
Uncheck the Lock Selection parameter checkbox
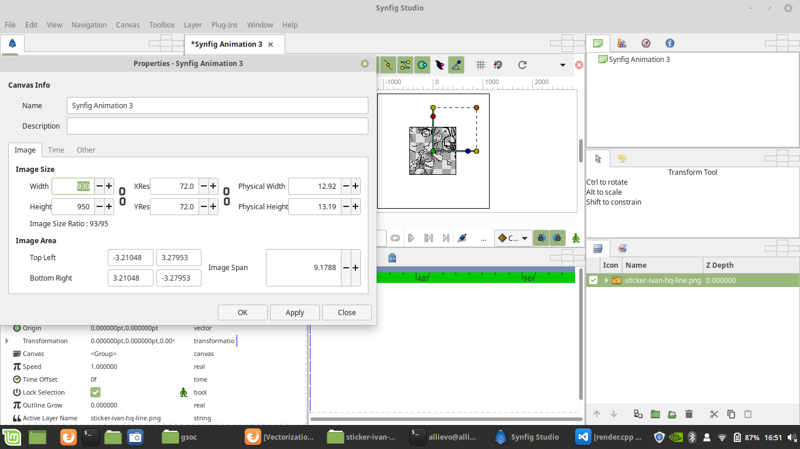pyautogui.click(x=95, y=392)
